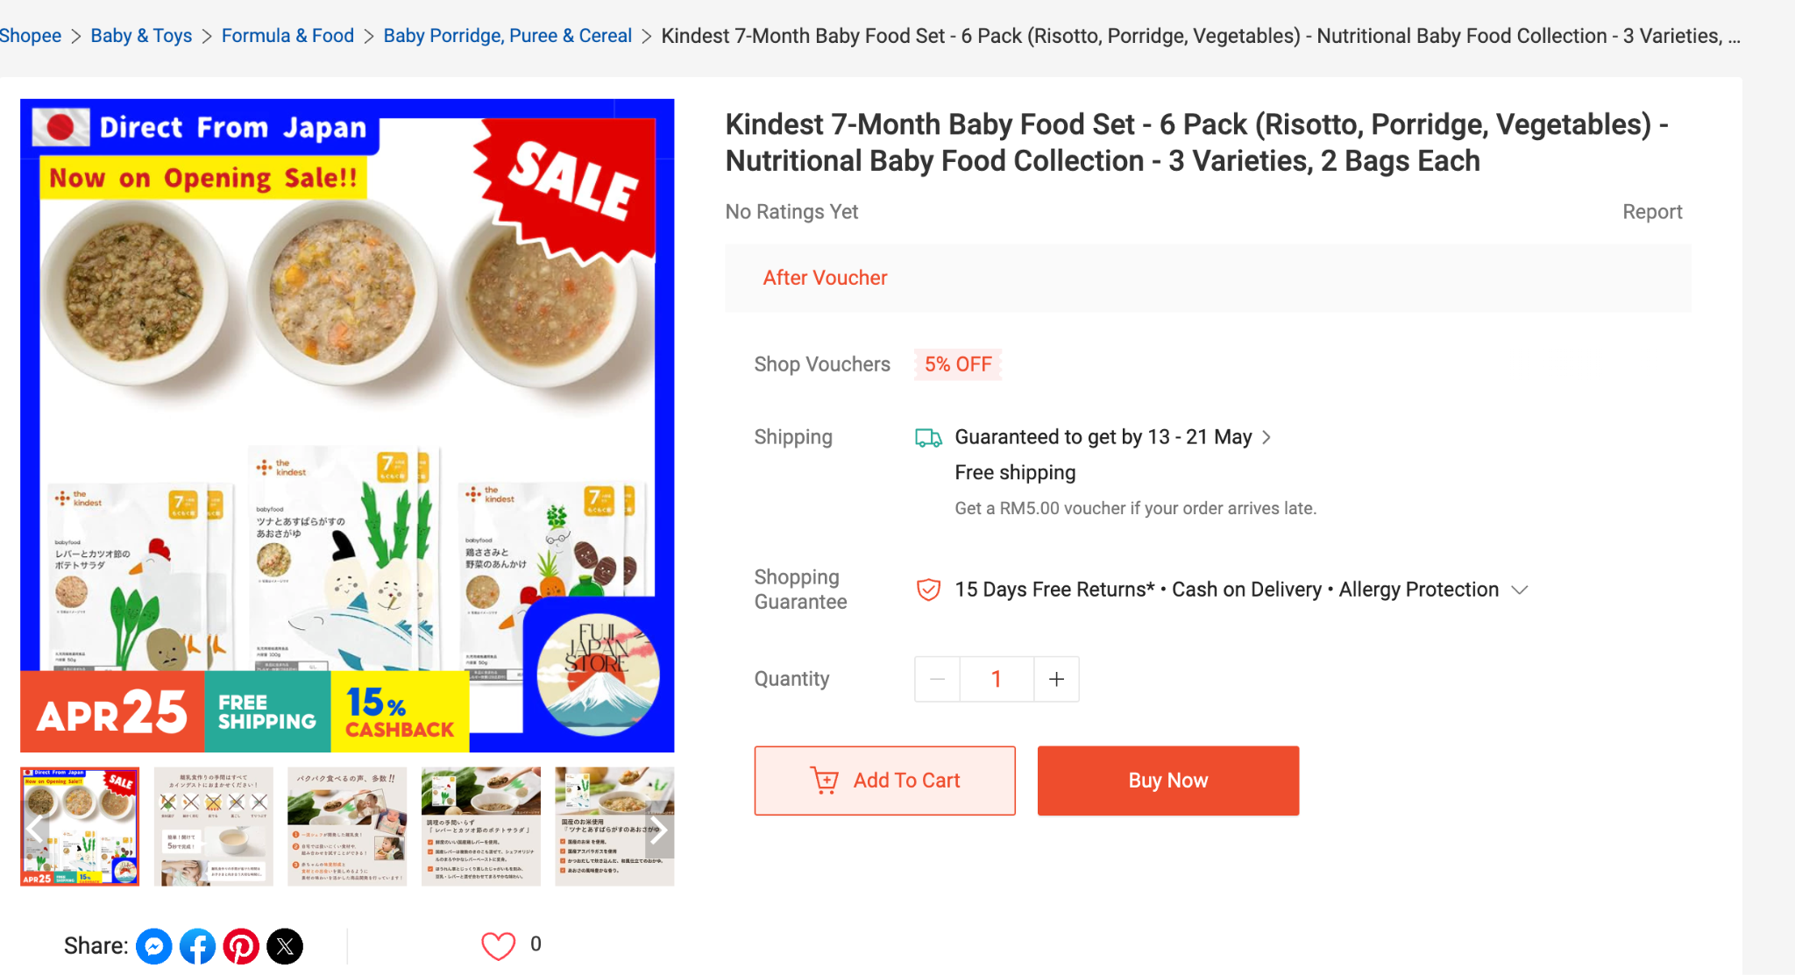Click the Buy Now button

coord(1167,781)
